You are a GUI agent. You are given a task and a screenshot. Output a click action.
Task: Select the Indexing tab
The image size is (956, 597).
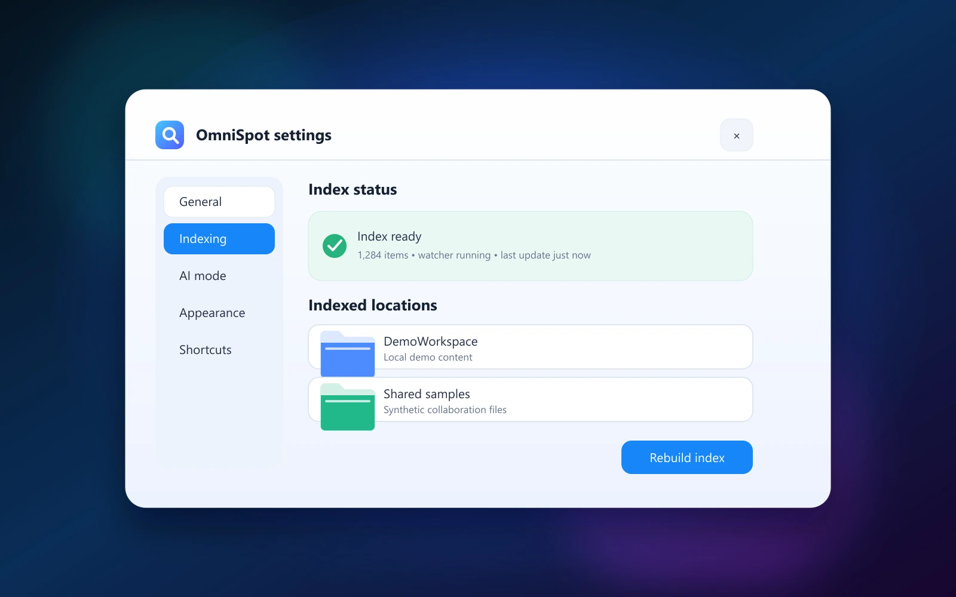(219, 239)
